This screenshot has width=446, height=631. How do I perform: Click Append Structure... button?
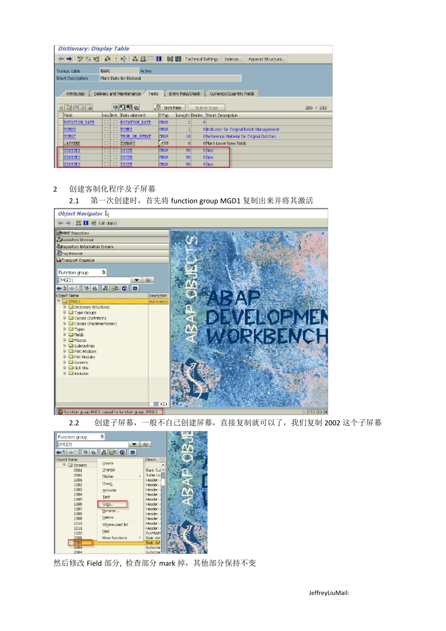[267, 59]
